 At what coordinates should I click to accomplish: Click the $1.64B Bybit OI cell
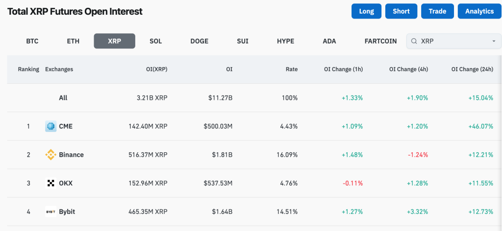pyautogui.click(x=222, y=211)
